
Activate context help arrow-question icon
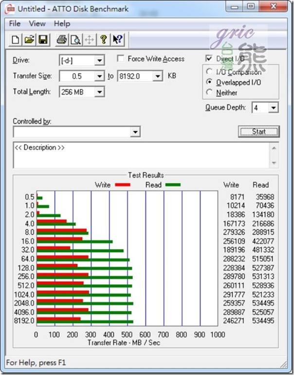click(x=117, y=39)
